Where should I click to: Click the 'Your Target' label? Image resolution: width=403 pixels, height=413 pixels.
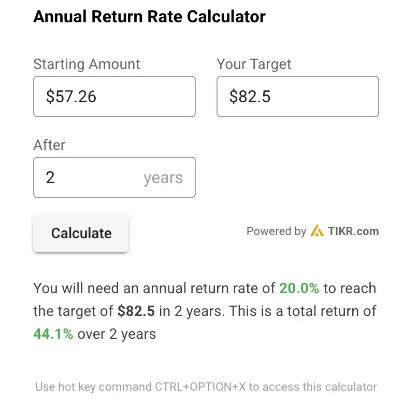tap(254, 64)
